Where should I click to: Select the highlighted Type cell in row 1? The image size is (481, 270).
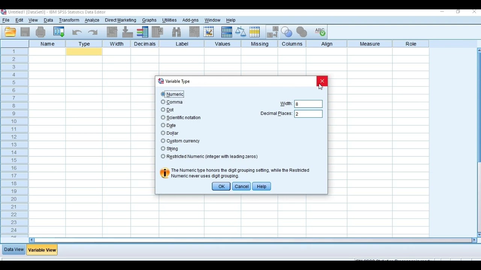[84, 51]
